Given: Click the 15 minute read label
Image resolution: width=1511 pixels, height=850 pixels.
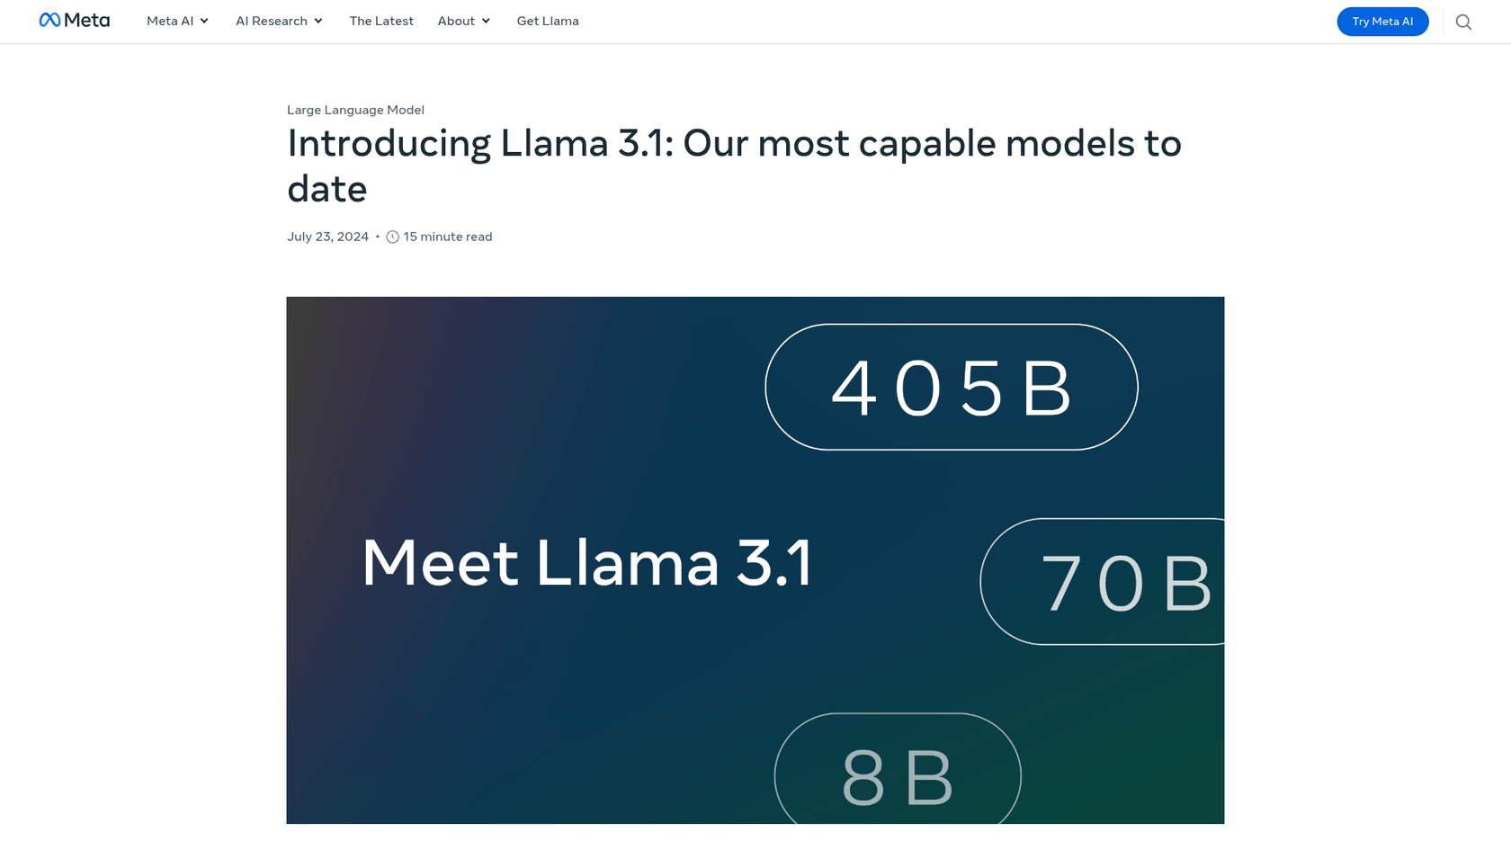Looking at the screenshot, I should pos(448,237).
